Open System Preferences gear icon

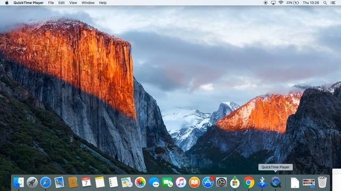tap(222, 183)
